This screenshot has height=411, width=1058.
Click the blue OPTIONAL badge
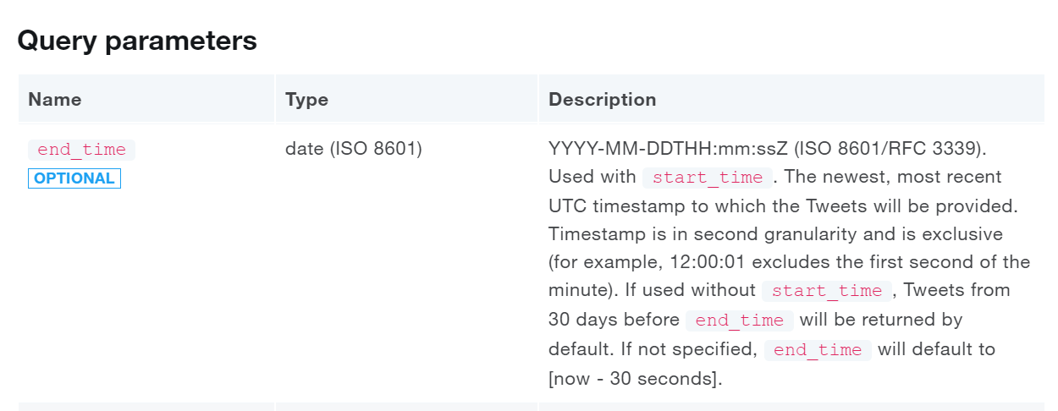(x=74, y=178)
